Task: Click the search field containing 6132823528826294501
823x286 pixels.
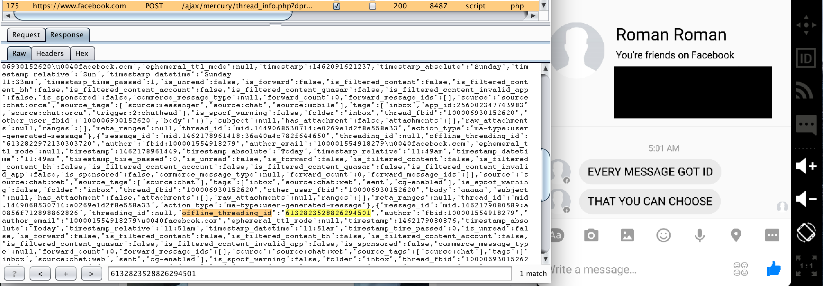Action: click(x=310, y=273)
